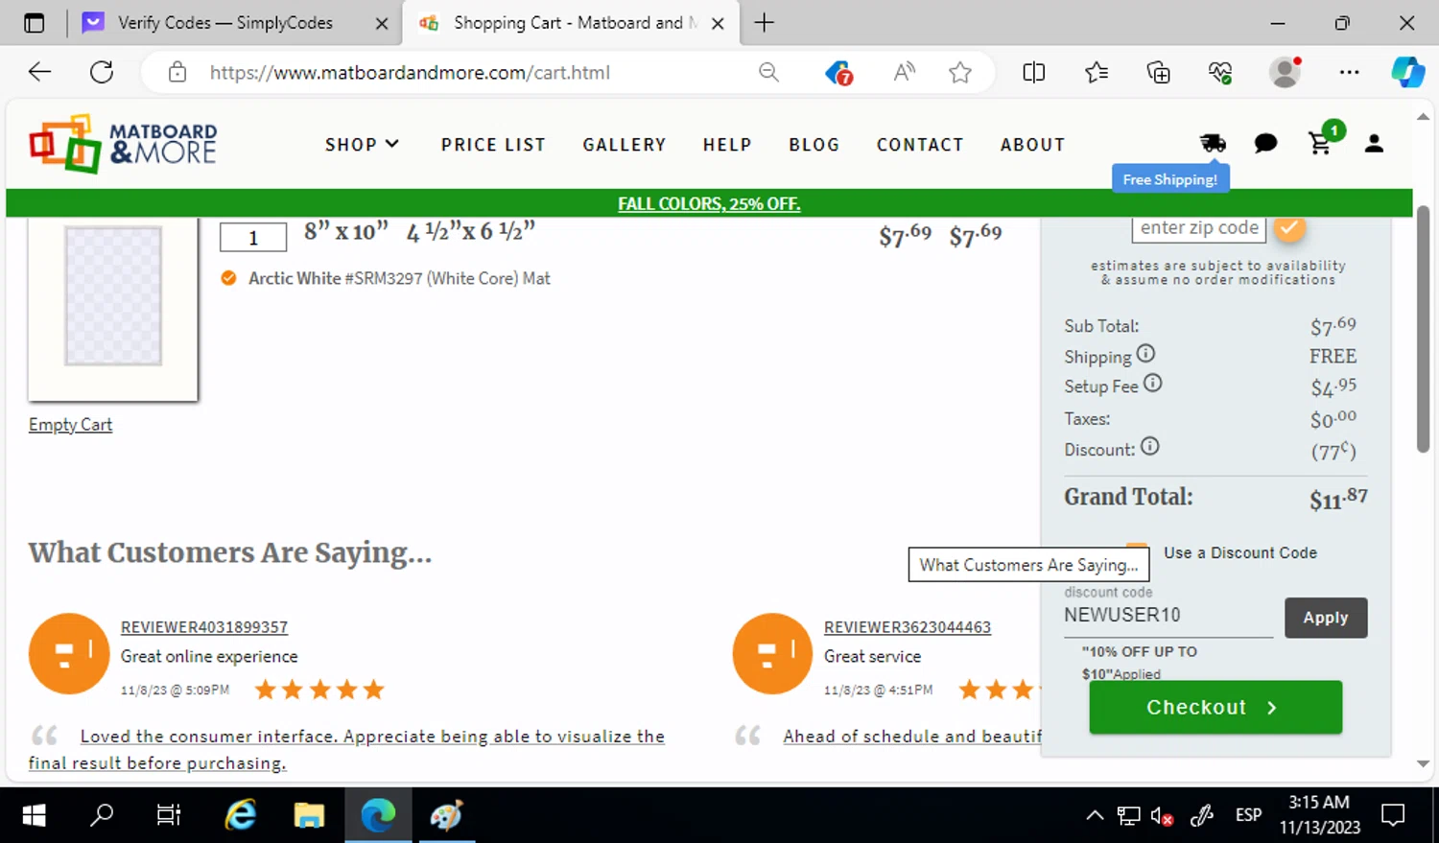The image size is (1439, 843).
Task: Click the ESP language indicator
Action: click(1248, 815)
